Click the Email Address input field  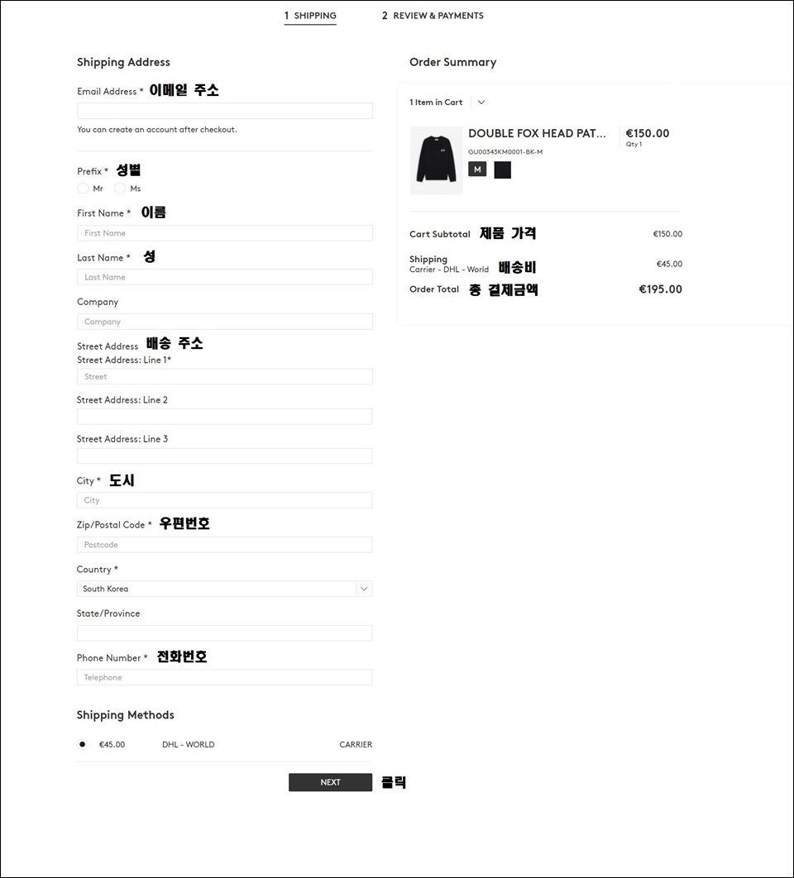click(225, 110)
